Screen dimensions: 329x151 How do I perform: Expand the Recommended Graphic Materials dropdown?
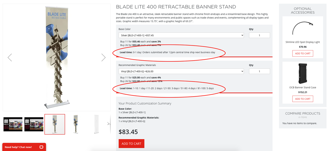pos(181,71)
